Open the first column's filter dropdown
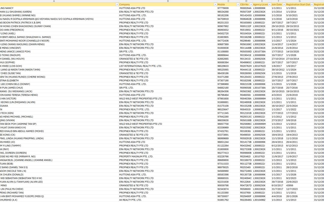Screen dimensions: 324x202 tap(117, 4)
